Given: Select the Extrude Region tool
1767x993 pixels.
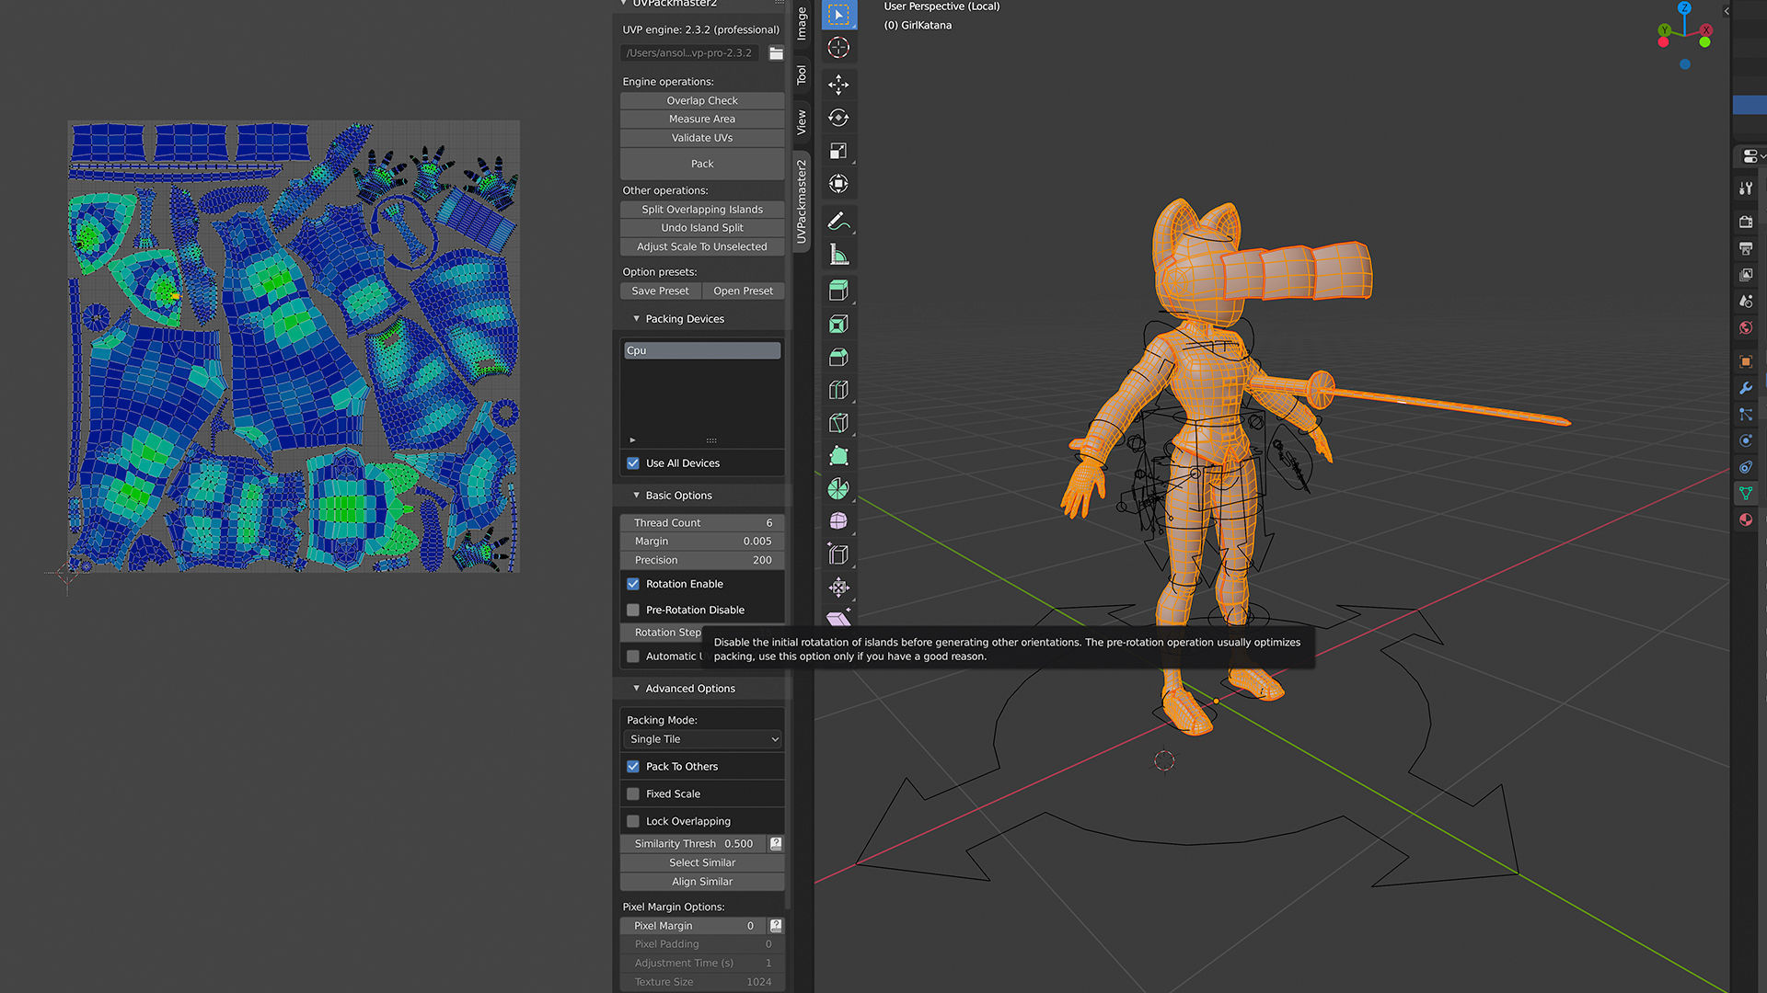Looking at the screenshot, I should point(837,291).
